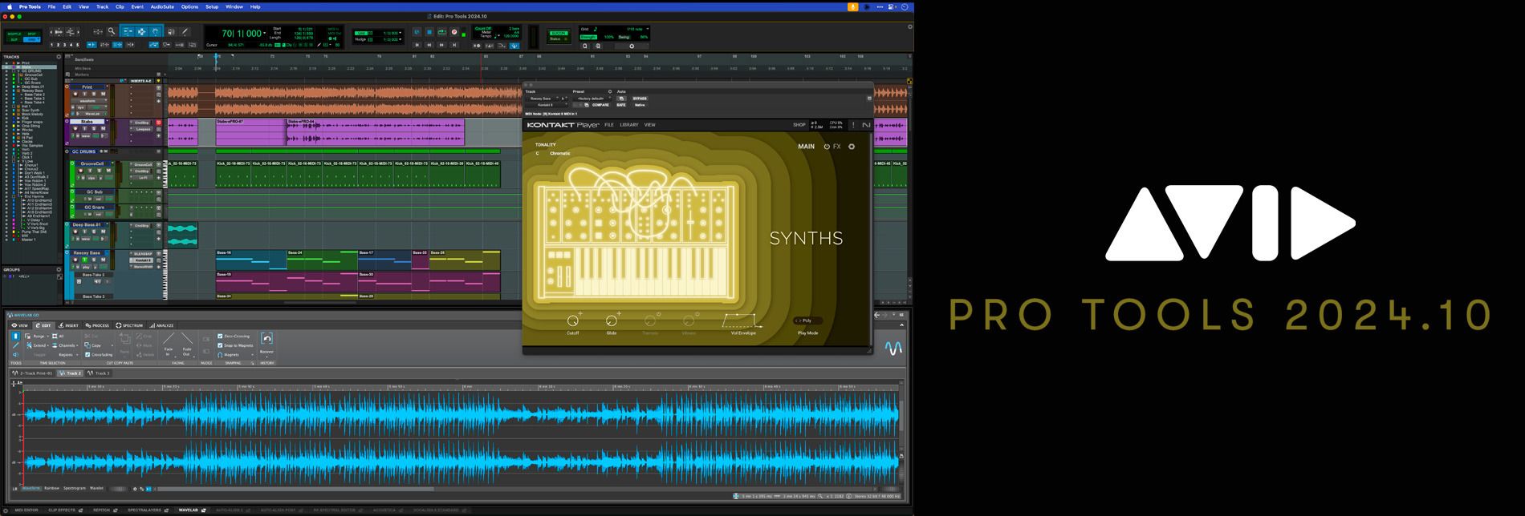Open main counter format dropdown arrow
This screenshot has height=516, width=1525.
point(264,33)
